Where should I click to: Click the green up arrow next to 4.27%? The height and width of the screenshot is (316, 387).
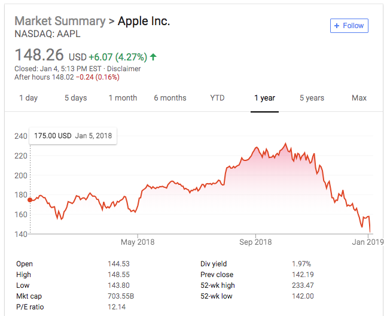point(153,57)
